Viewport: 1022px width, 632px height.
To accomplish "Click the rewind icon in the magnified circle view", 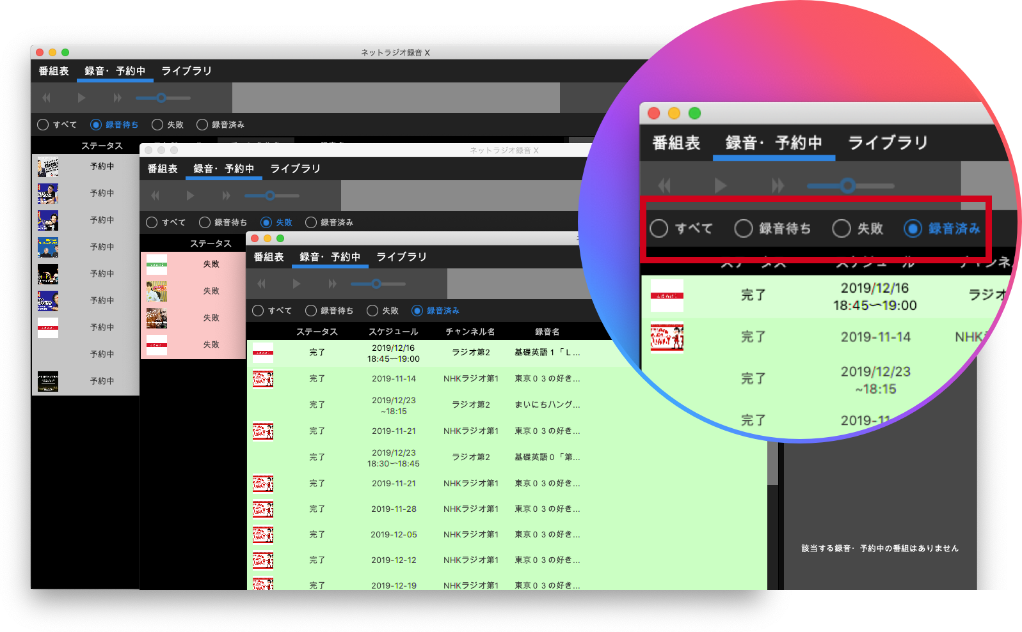I will tap(664, 186).
